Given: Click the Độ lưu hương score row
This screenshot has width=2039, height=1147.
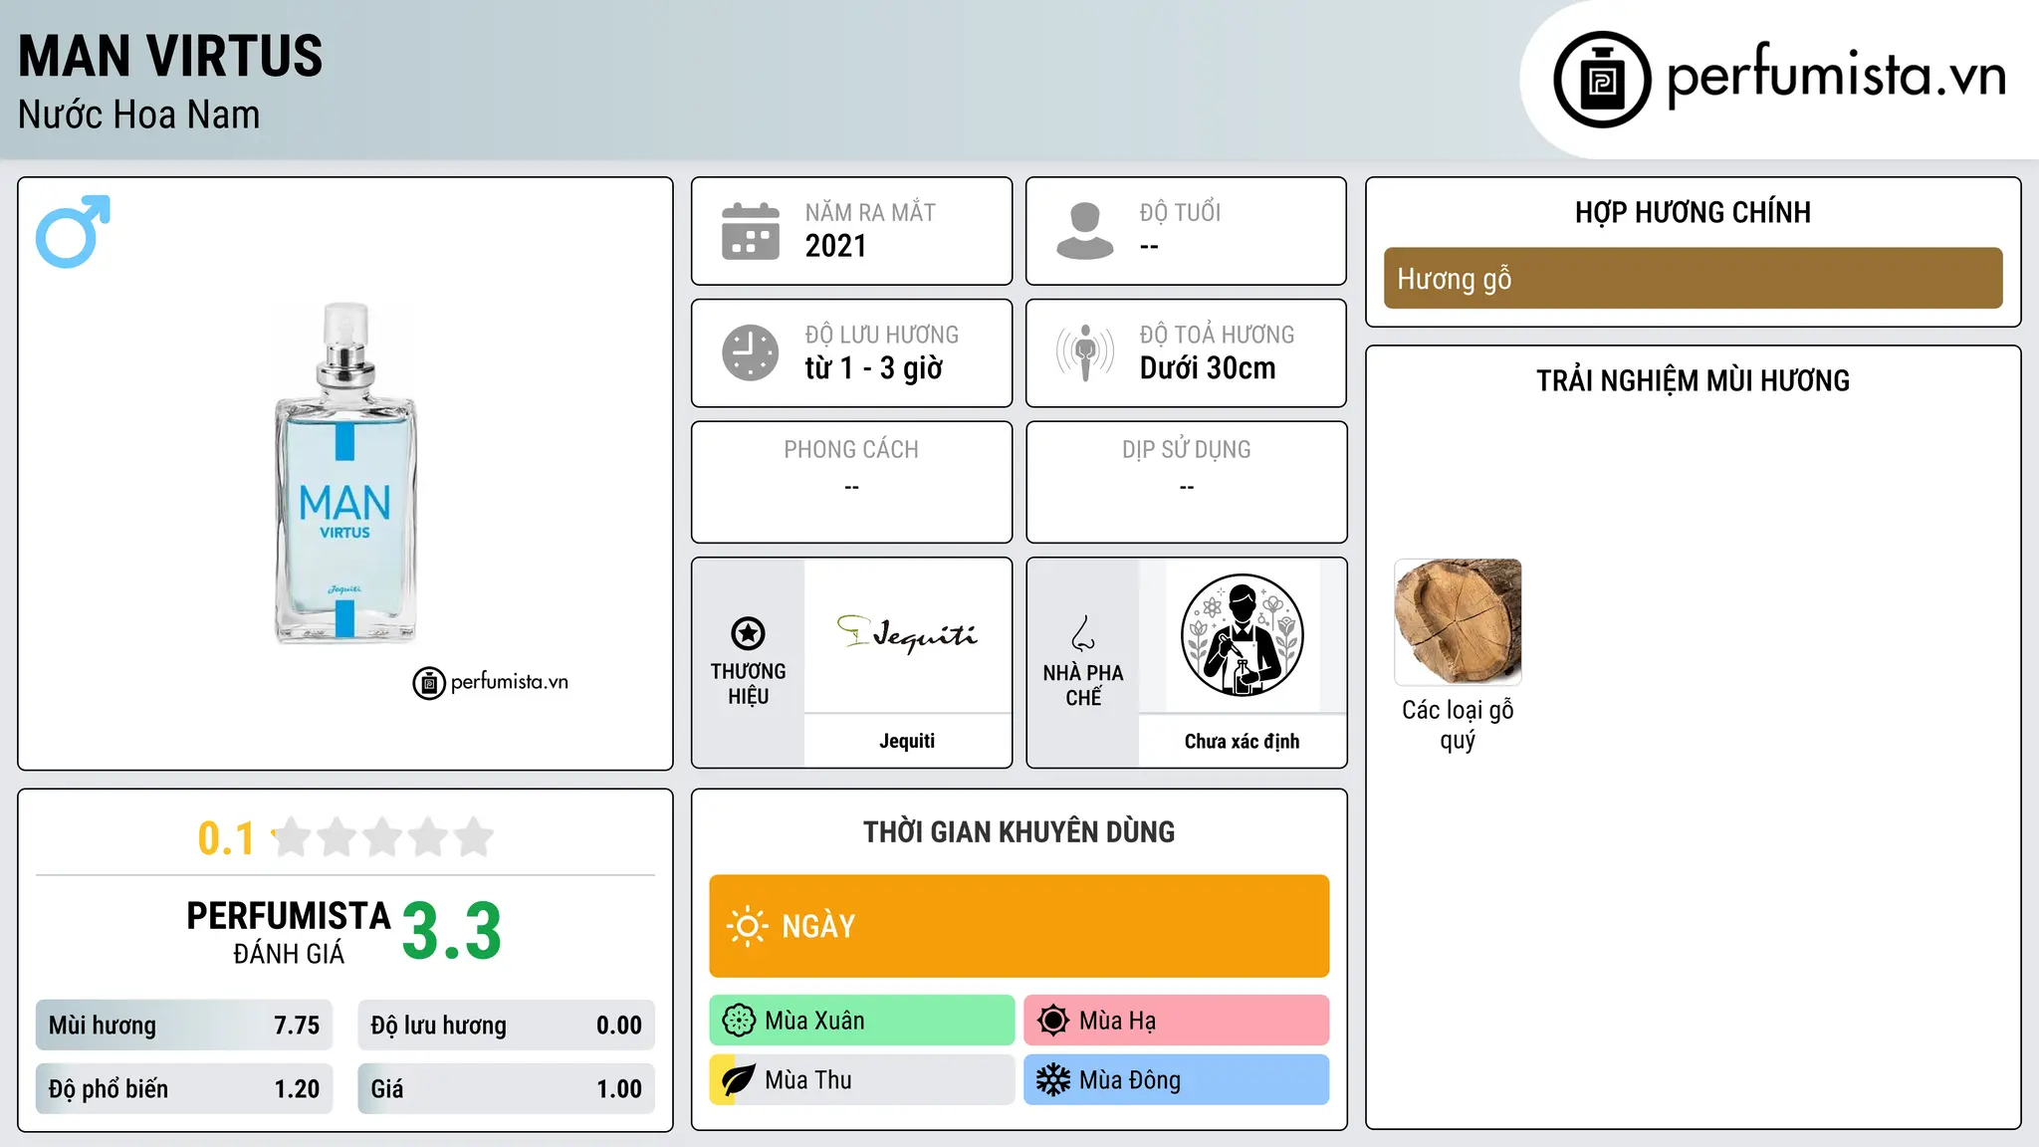Looking at the screenshot, I should (506, 1026).
